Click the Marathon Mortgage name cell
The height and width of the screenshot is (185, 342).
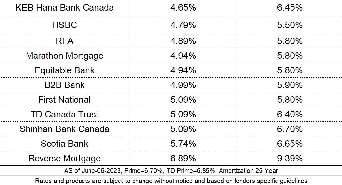coord(65,56)
